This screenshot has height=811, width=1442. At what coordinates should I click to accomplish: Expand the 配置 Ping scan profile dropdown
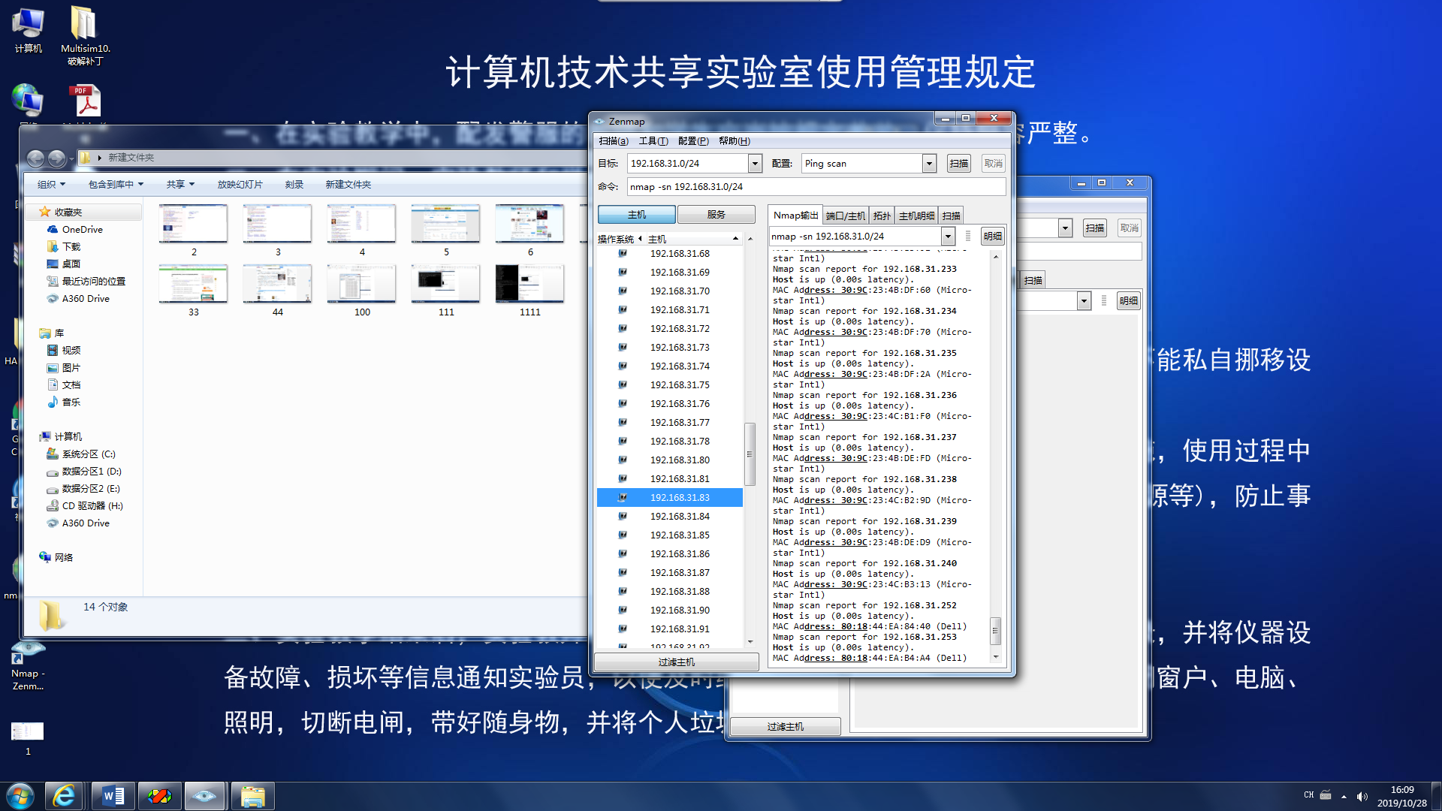coord(929,164)
